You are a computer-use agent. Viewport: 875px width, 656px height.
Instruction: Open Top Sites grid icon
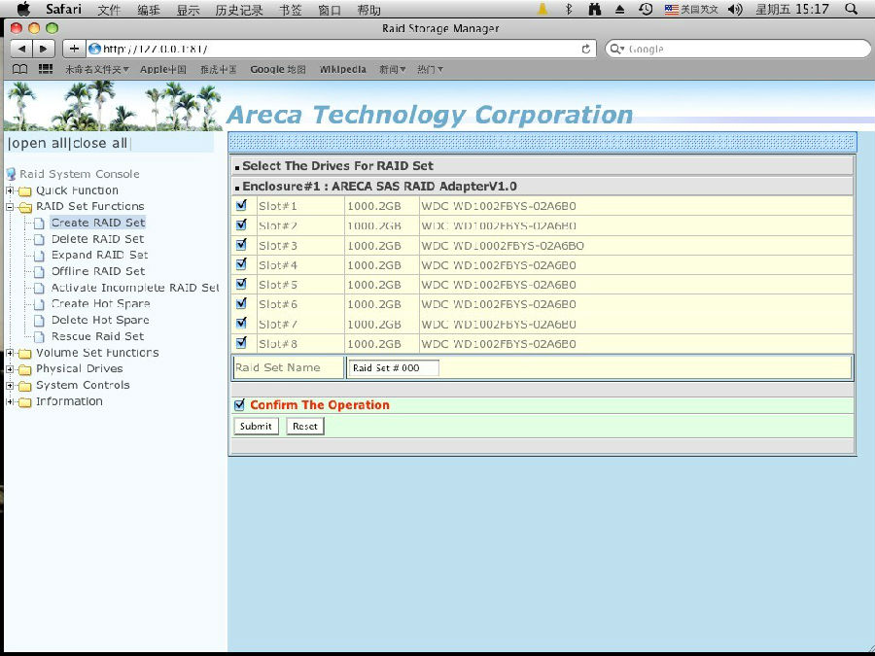[45, 69]
